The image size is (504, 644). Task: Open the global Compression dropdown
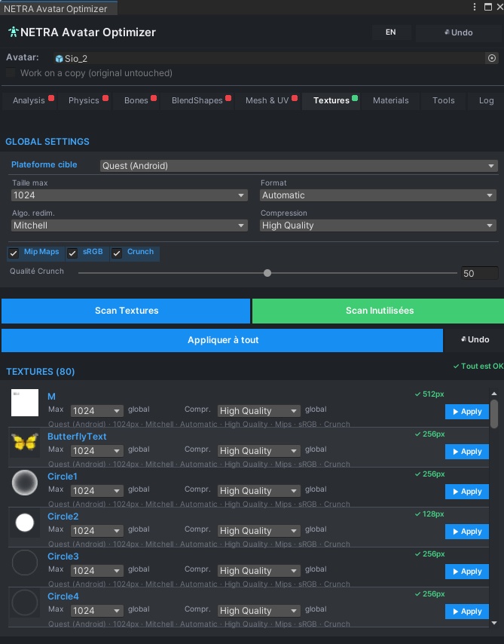[x=378, y=225]
